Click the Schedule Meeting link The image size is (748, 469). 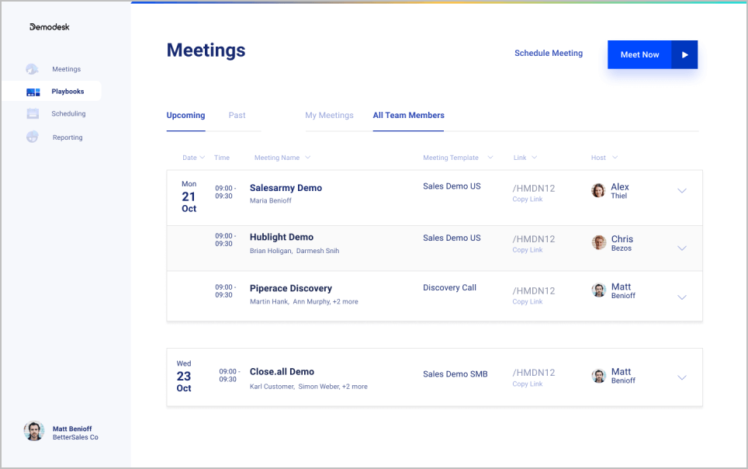click(548, 54)
